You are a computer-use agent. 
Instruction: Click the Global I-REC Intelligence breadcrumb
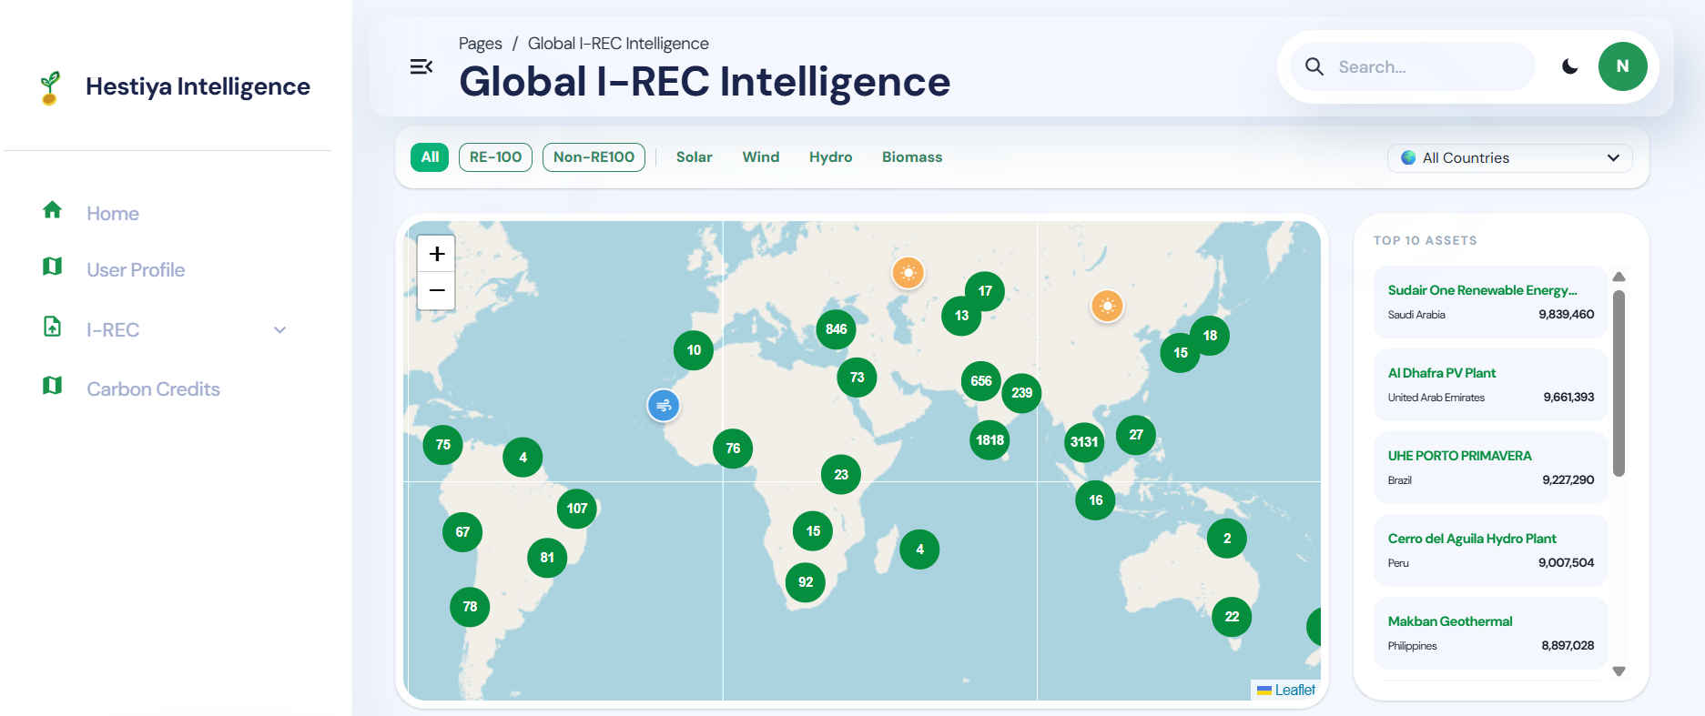pos(618,44)
